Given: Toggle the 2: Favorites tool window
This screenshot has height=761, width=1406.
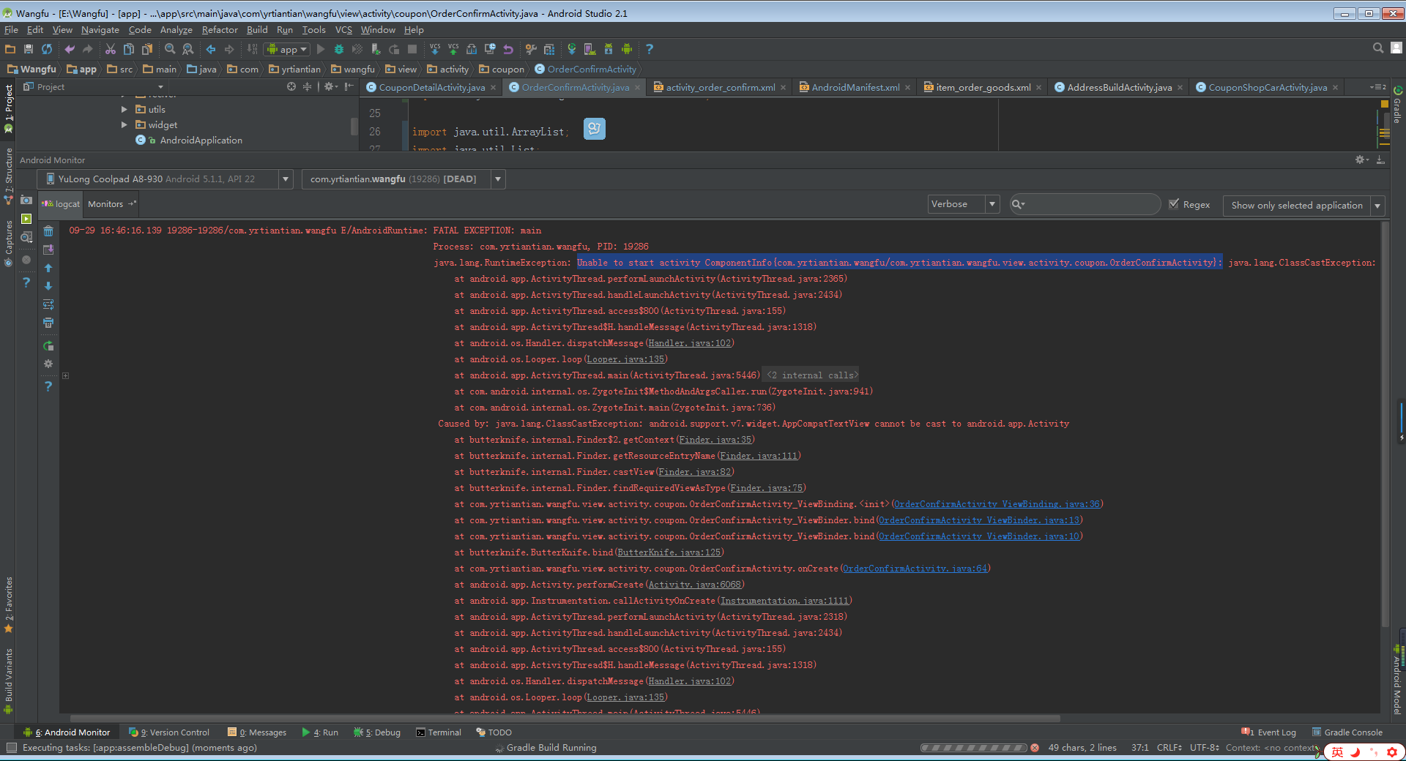Looking at the screenshot, I should pyautogui.click(x=8, y=605).
